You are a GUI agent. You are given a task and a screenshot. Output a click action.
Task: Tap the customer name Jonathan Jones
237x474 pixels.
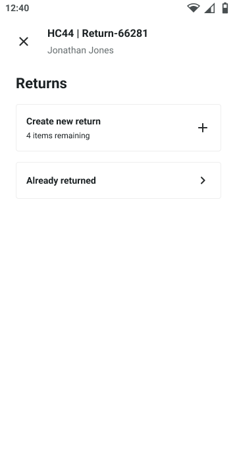click(80, 50)
